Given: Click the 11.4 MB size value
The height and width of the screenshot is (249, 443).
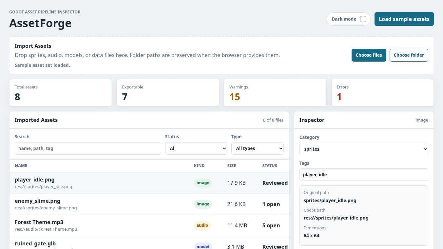Looking at the screenshot, I should pos(237,225).
